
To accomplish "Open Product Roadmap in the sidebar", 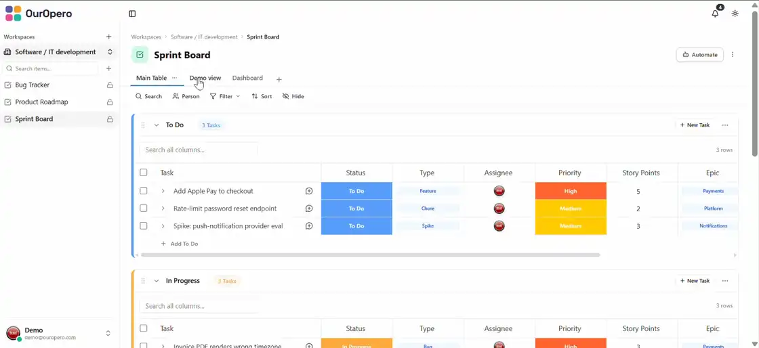I will 41,102.
